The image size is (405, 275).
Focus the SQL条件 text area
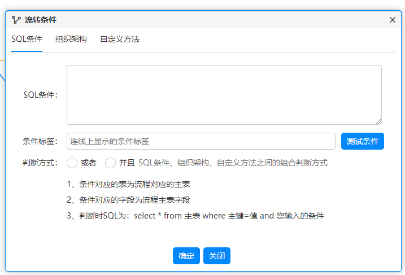click(224, 95)
